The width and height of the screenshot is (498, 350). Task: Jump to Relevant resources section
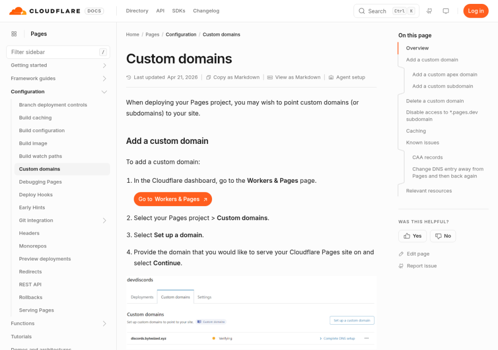coord(429,191)
